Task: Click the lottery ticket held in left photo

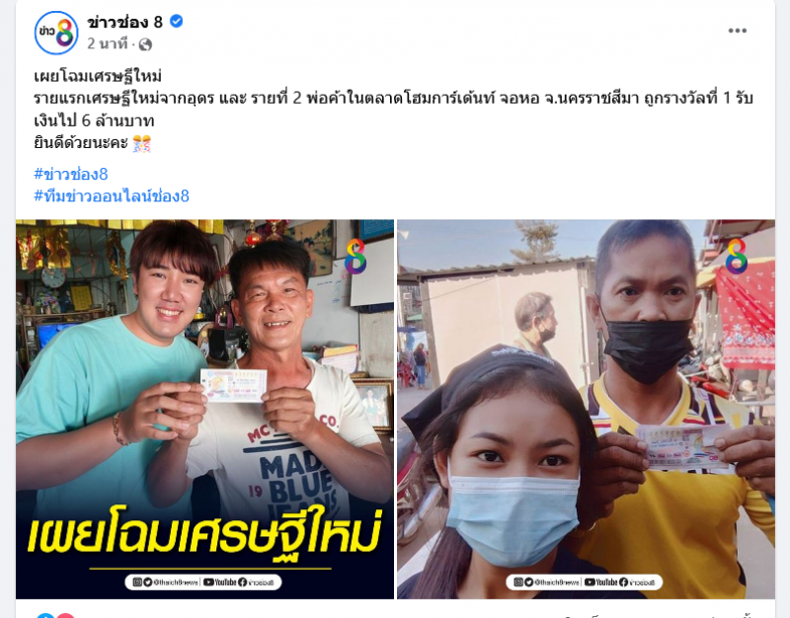Action: click(233, 386)
